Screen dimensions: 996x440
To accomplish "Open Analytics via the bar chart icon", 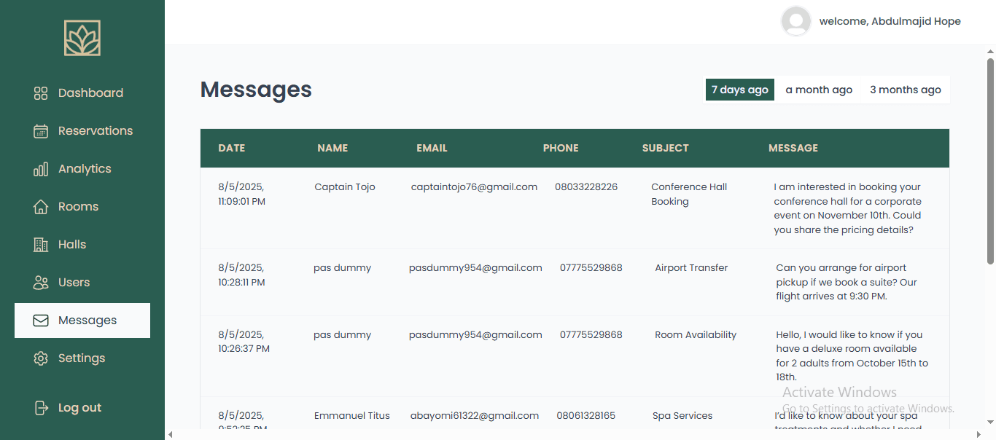I will tap(40, 168).
